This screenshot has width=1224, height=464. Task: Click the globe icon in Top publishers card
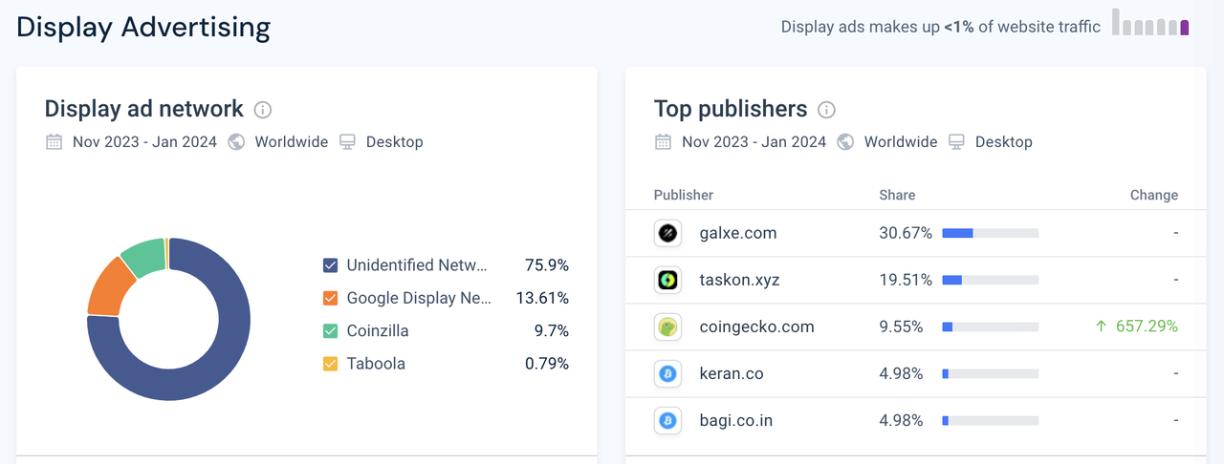pyautogui.click(x=845, y=142)
